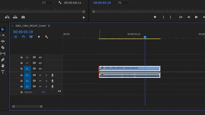Select the Selection tool arrow
This screenshot has height=115, width=205.
[x=3, y=29]
